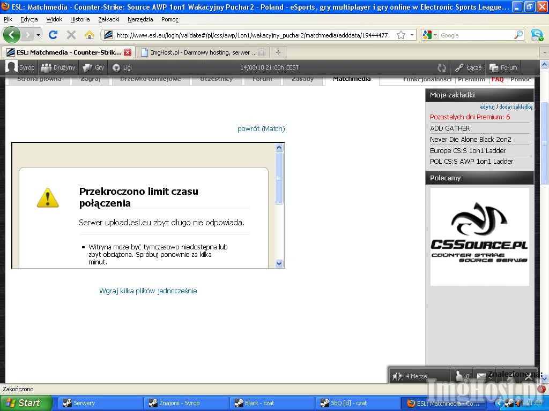
Task: Focus the address bar URL field
Action: pyautogui.click(x=252, y=35)
